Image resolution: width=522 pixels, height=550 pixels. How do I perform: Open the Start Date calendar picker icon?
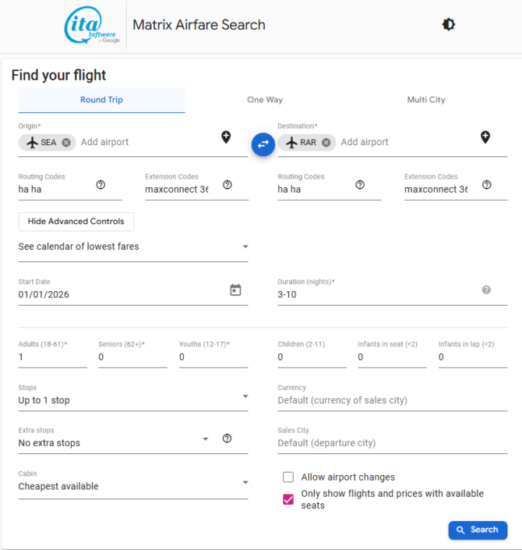235,290
